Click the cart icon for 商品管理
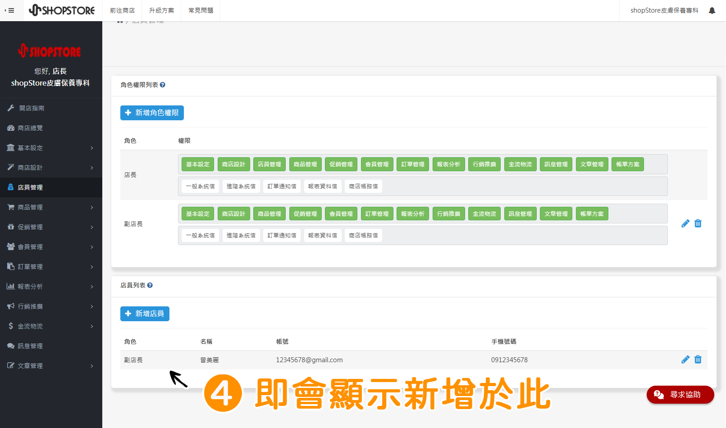The height and width of the screenshot is (428, 726). coord(11,207)
